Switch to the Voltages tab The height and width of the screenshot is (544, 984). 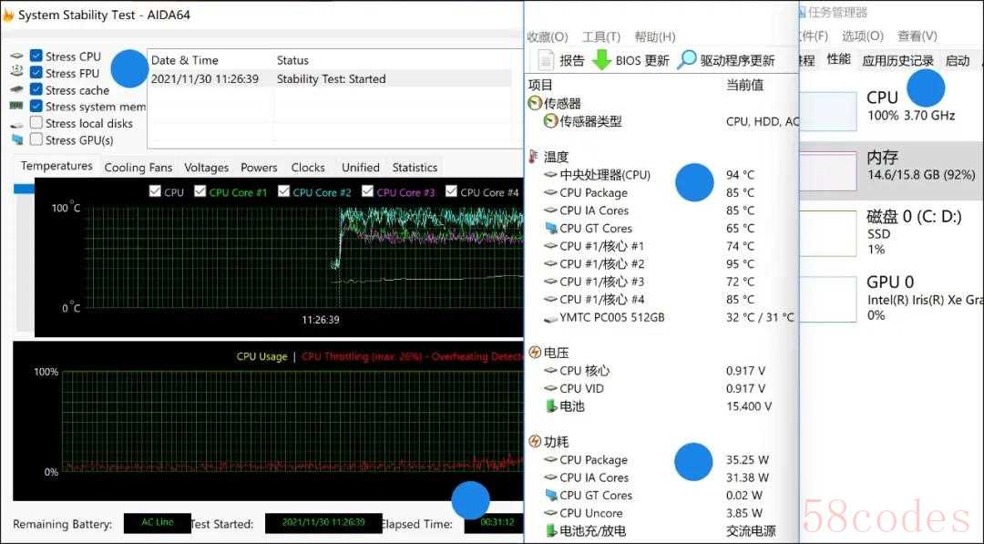click(x=207, y=168)
